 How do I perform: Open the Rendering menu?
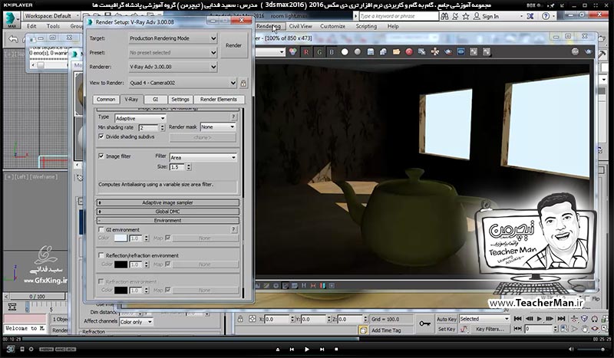268,26
